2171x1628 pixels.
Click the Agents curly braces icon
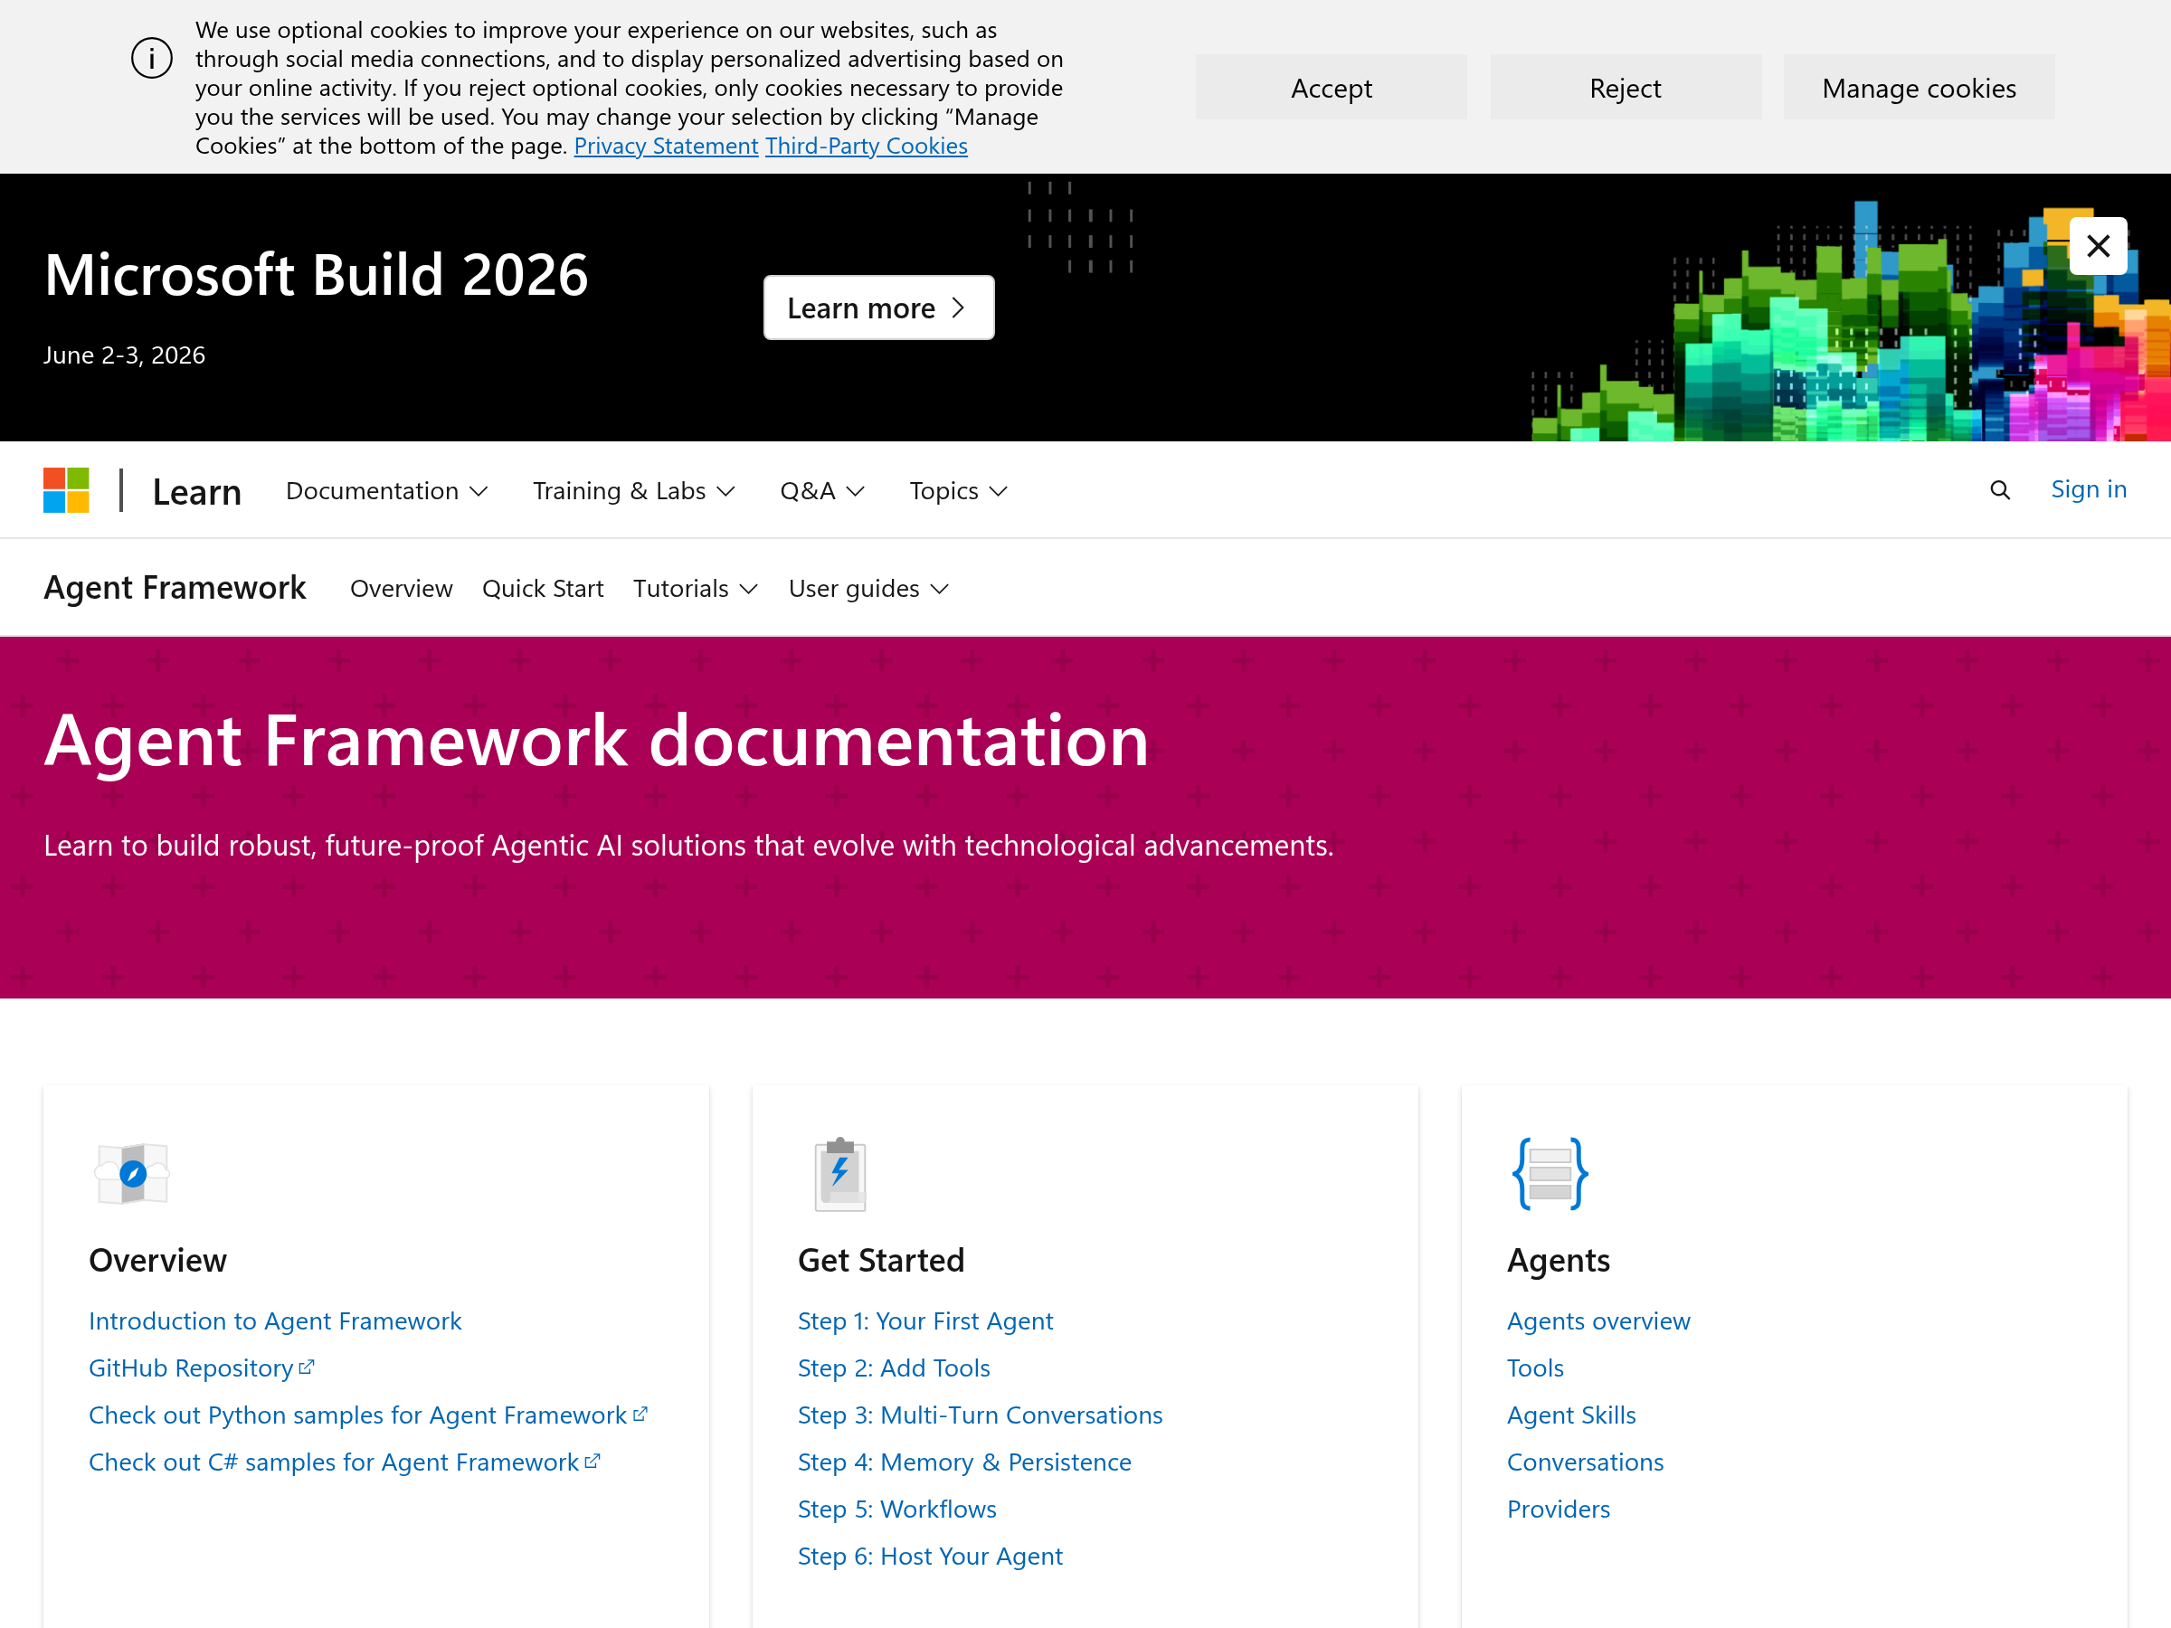[x=1550, y=1174]
